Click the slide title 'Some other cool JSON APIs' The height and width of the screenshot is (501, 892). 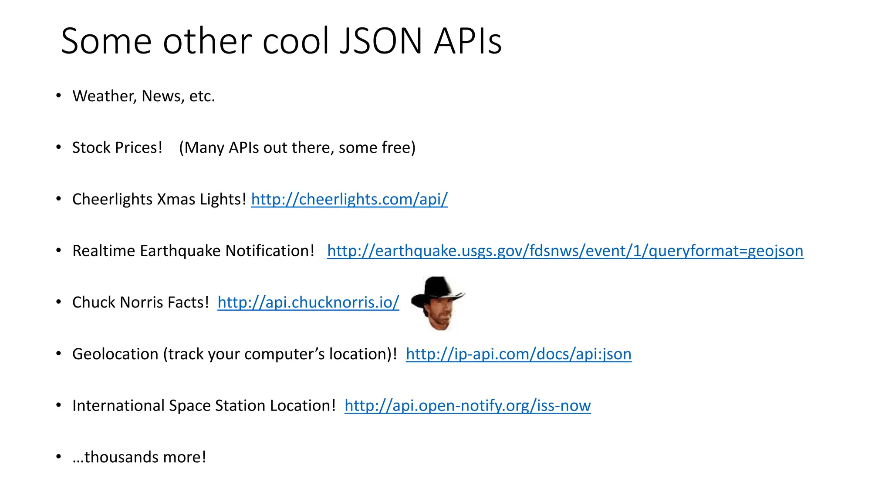[281, 41]
